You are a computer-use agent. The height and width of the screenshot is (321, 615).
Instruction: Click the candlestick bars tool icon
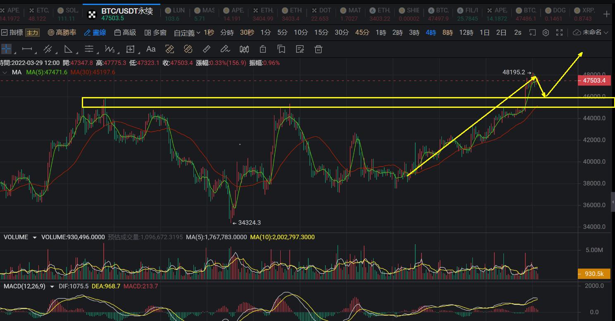click(244, 49)
